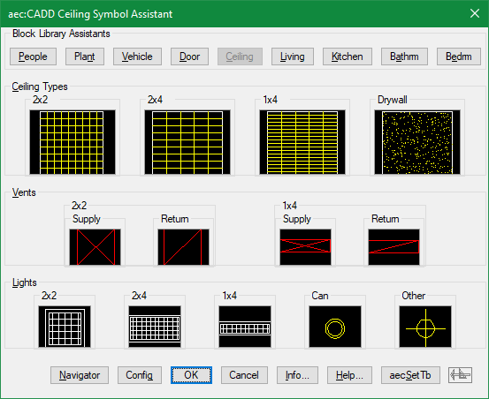Select the Can light symbol

335,327
